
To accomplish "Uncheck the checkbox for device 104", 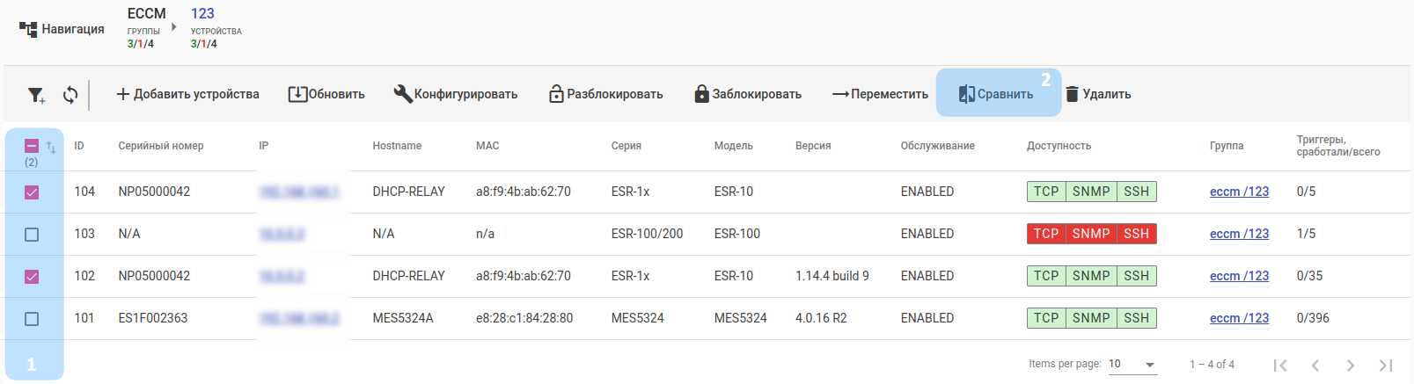I will point(32,192).
